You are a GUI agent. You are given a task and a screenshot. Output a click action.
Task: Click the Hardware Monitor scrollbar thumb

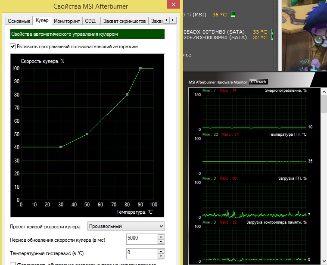point(324,104)
